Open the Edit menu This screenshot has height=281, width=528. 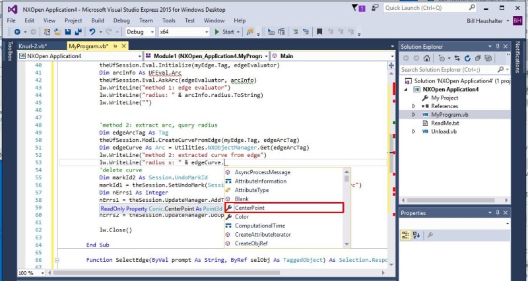pyautogui.click(x=29, y=20)
